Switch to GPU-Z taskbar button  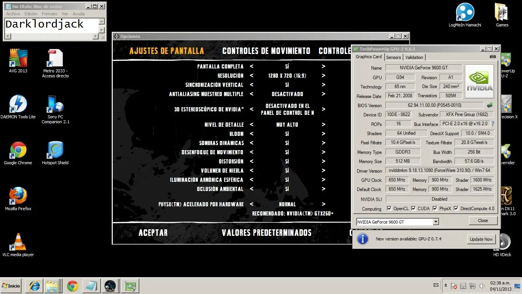tap(130, 286)
